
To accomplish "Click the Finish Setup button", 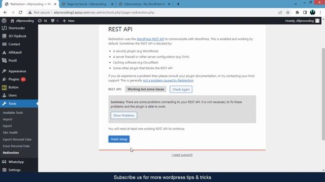I will coord(119,139).
